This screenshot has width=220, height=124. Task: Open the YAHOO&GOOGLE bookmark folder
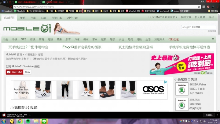35,11
